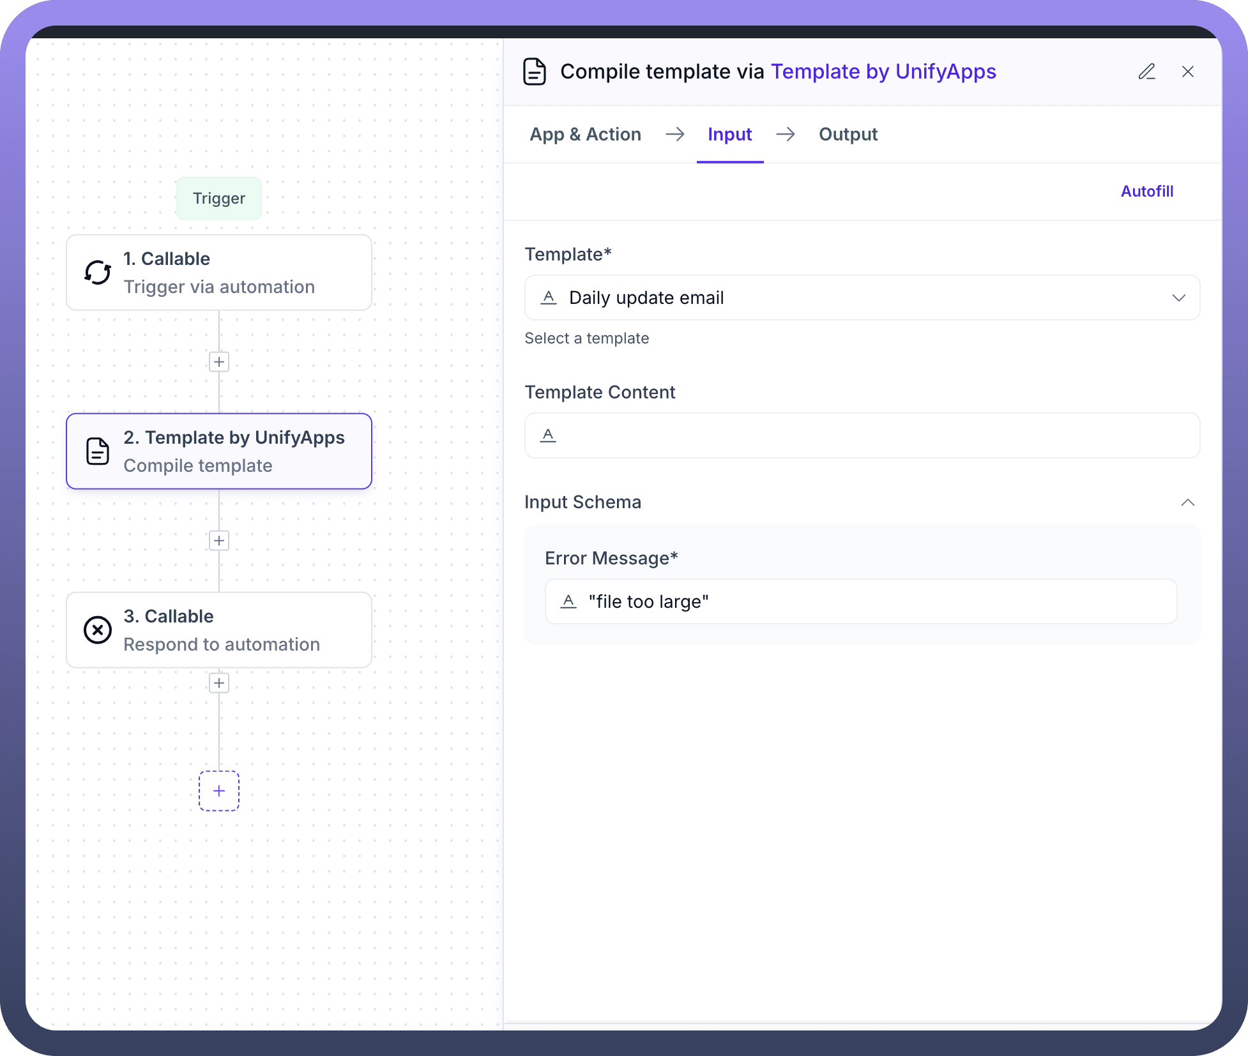Click the Callable trigger sync icon
1248x1056 pixels.
98,273
